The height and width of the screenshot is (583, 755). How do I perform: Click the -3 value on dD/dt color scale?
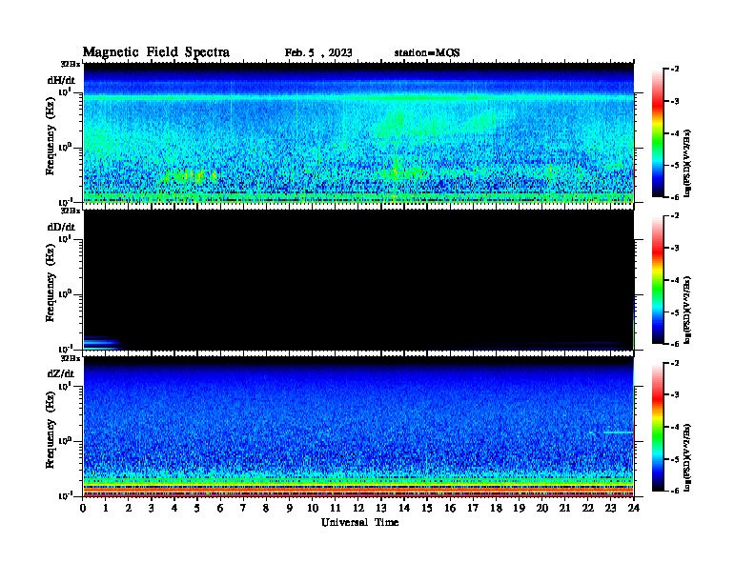click(x=676, y=249)
